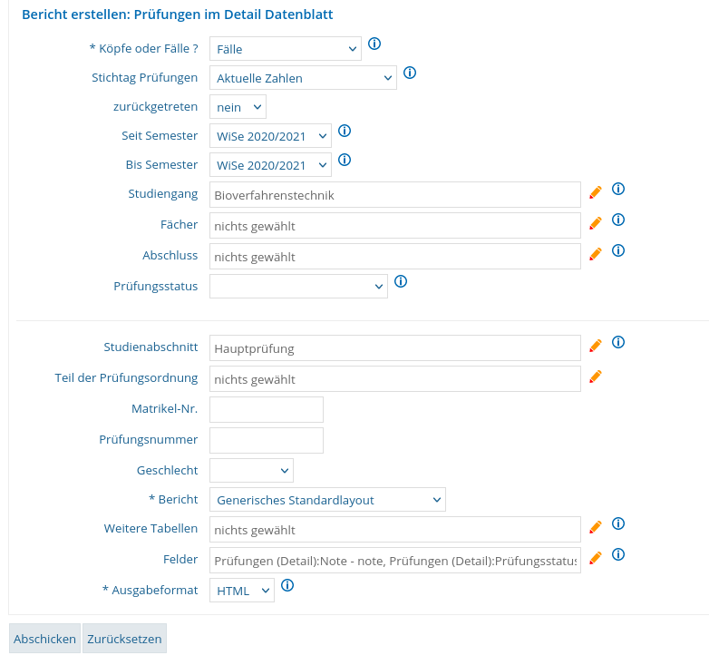Viewport: 709px width, 665px height.
Task: Click info icon next to Köpfe oder Fälle
Action: pos(374,44)
